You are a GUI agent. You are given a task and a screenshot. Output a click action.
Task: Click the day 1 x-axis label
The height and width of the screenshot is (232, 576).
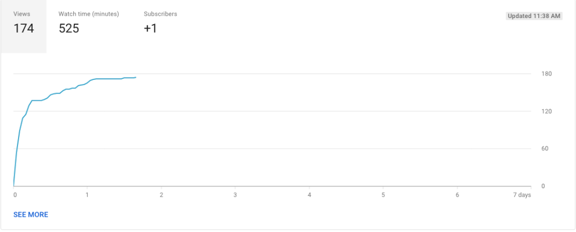(x=87, y=195)
